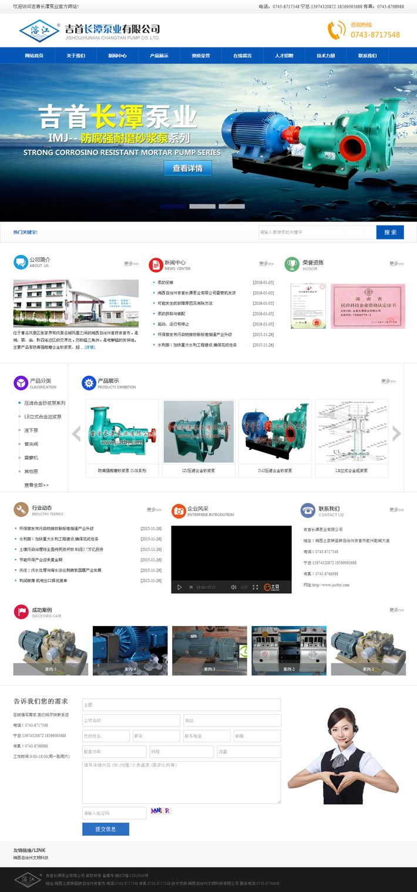Open news item 可能发生的故障原因及消除方法
The width and height of the screenshot is (417, 892).
tap(185, 303)
